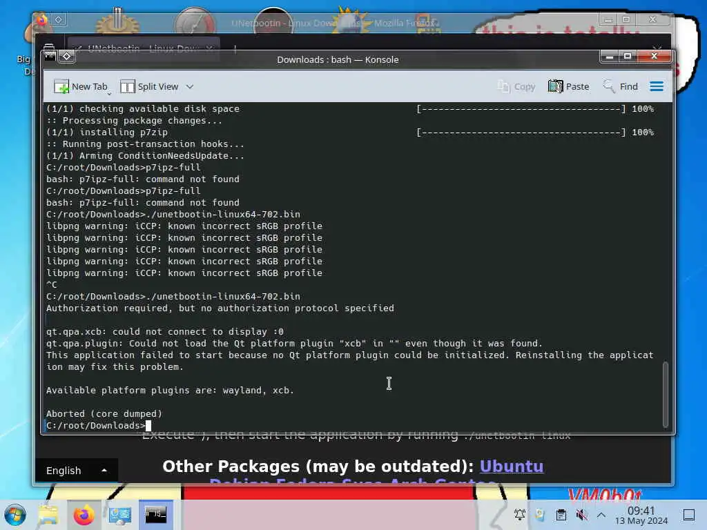The image size is (707, 530).
Task: Open the clock showing 09:41
Action: (641, 515)
